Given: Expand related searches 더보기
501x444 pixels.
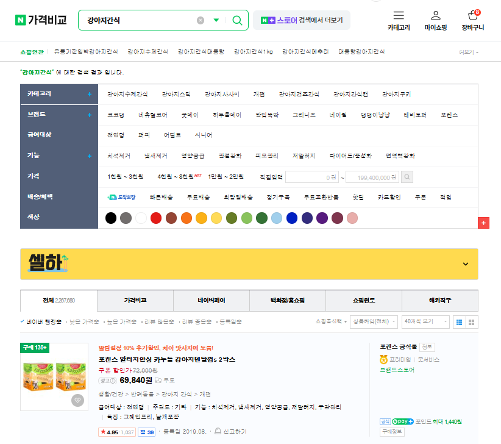Looking at the screenshot, I should (469, 52).
